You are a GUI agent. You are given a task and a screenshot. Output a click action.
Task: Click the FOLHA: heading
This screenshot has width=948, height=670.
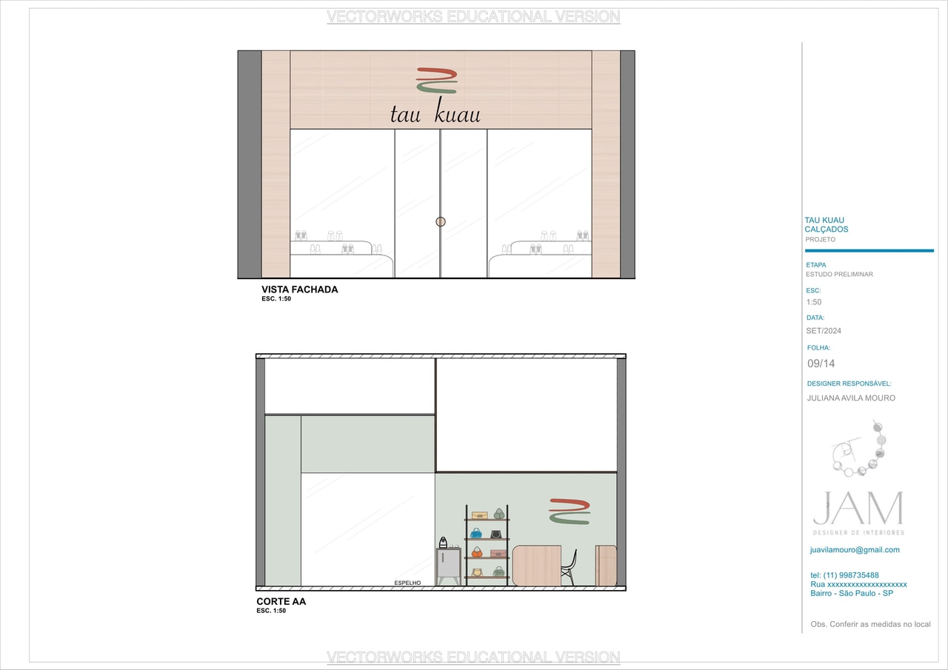pyautogui.click(x=818, y=347)
